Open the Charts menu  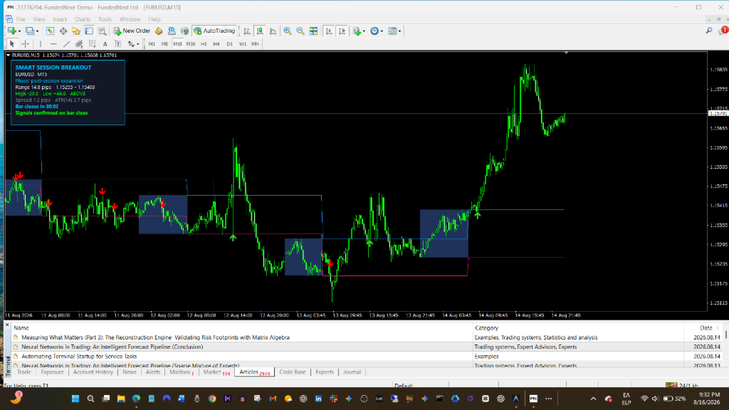click(83, 19)
